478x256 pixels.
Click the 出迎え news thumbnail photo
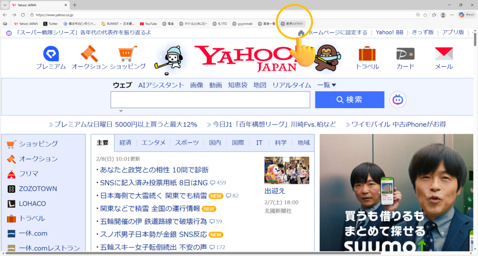click(x=287, y=170)
